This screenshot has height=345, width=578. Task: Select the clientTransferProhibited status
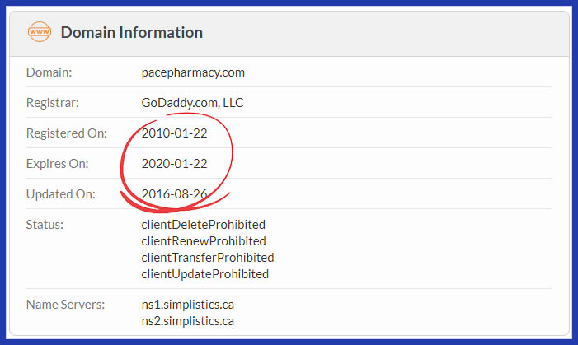click(208, 258)
